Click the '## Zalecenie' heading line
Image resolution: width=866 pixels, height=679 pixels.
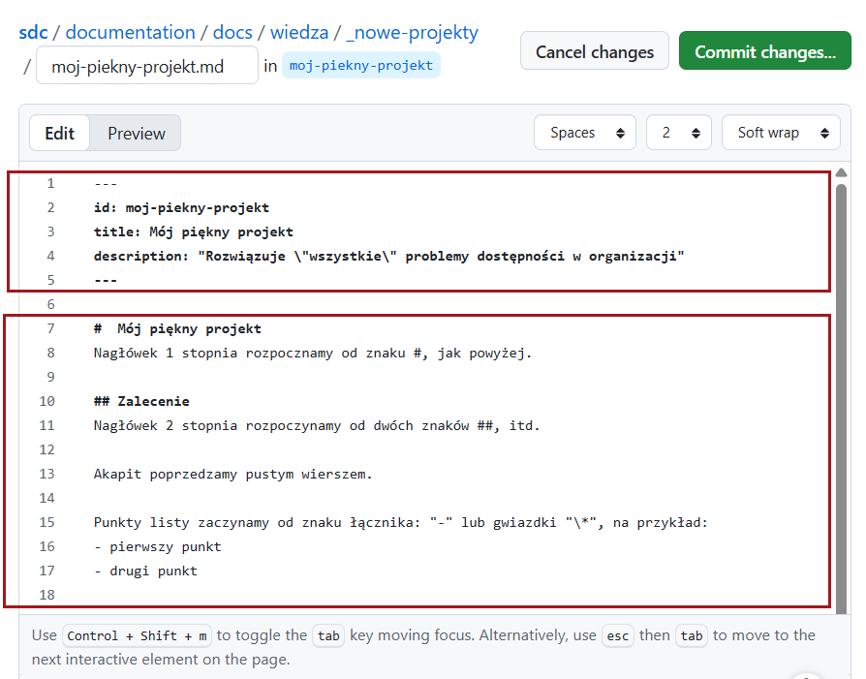pos(141,401)
